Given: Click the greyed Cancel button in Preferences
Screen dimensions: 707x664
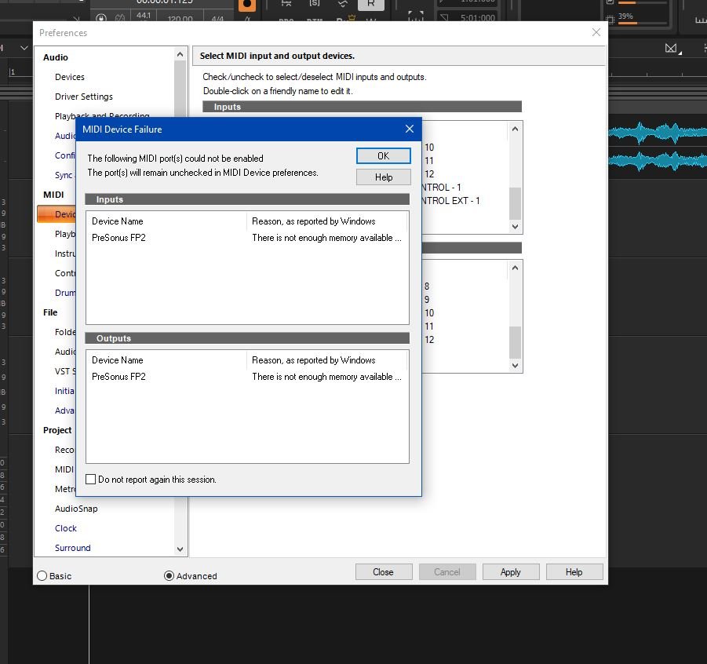Looking at the screenshot, I should pyautogui.click(x=446, y=572).
